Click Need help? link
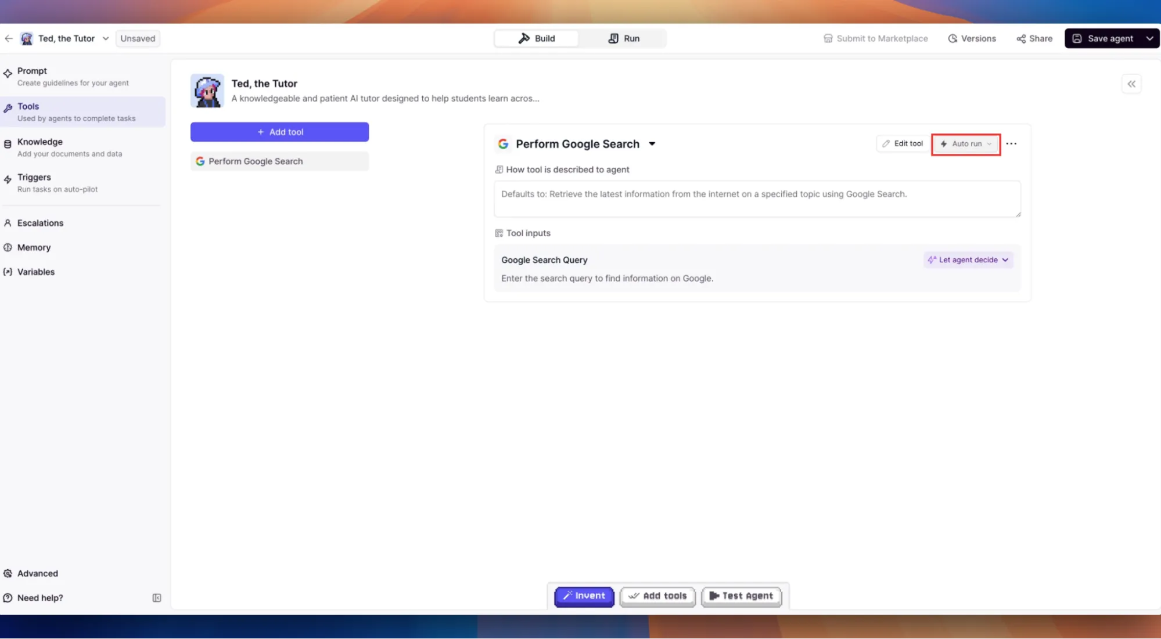The height and width of the screenshot is (639, 1161). (x=33, y=598)
